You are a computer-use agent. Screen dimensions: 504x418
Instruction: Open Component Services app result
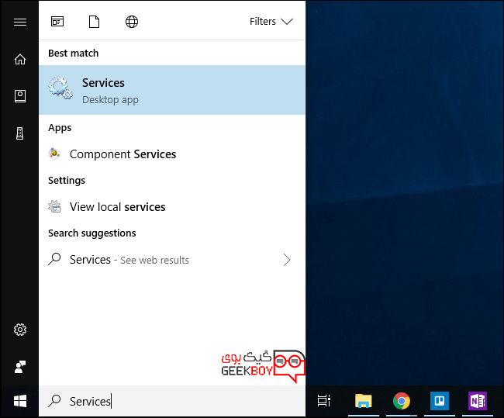pos(172,154)
